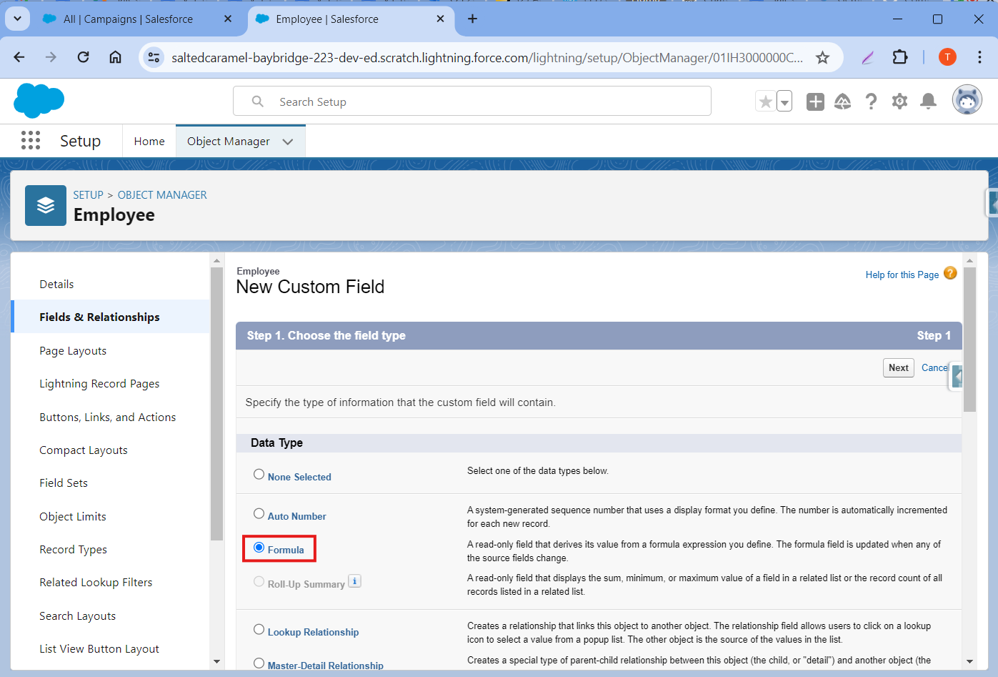Bookmark this page with the star icon
The height and width of the screenshot is (677, 998).
pyautogui.click(x=822, y=57)
